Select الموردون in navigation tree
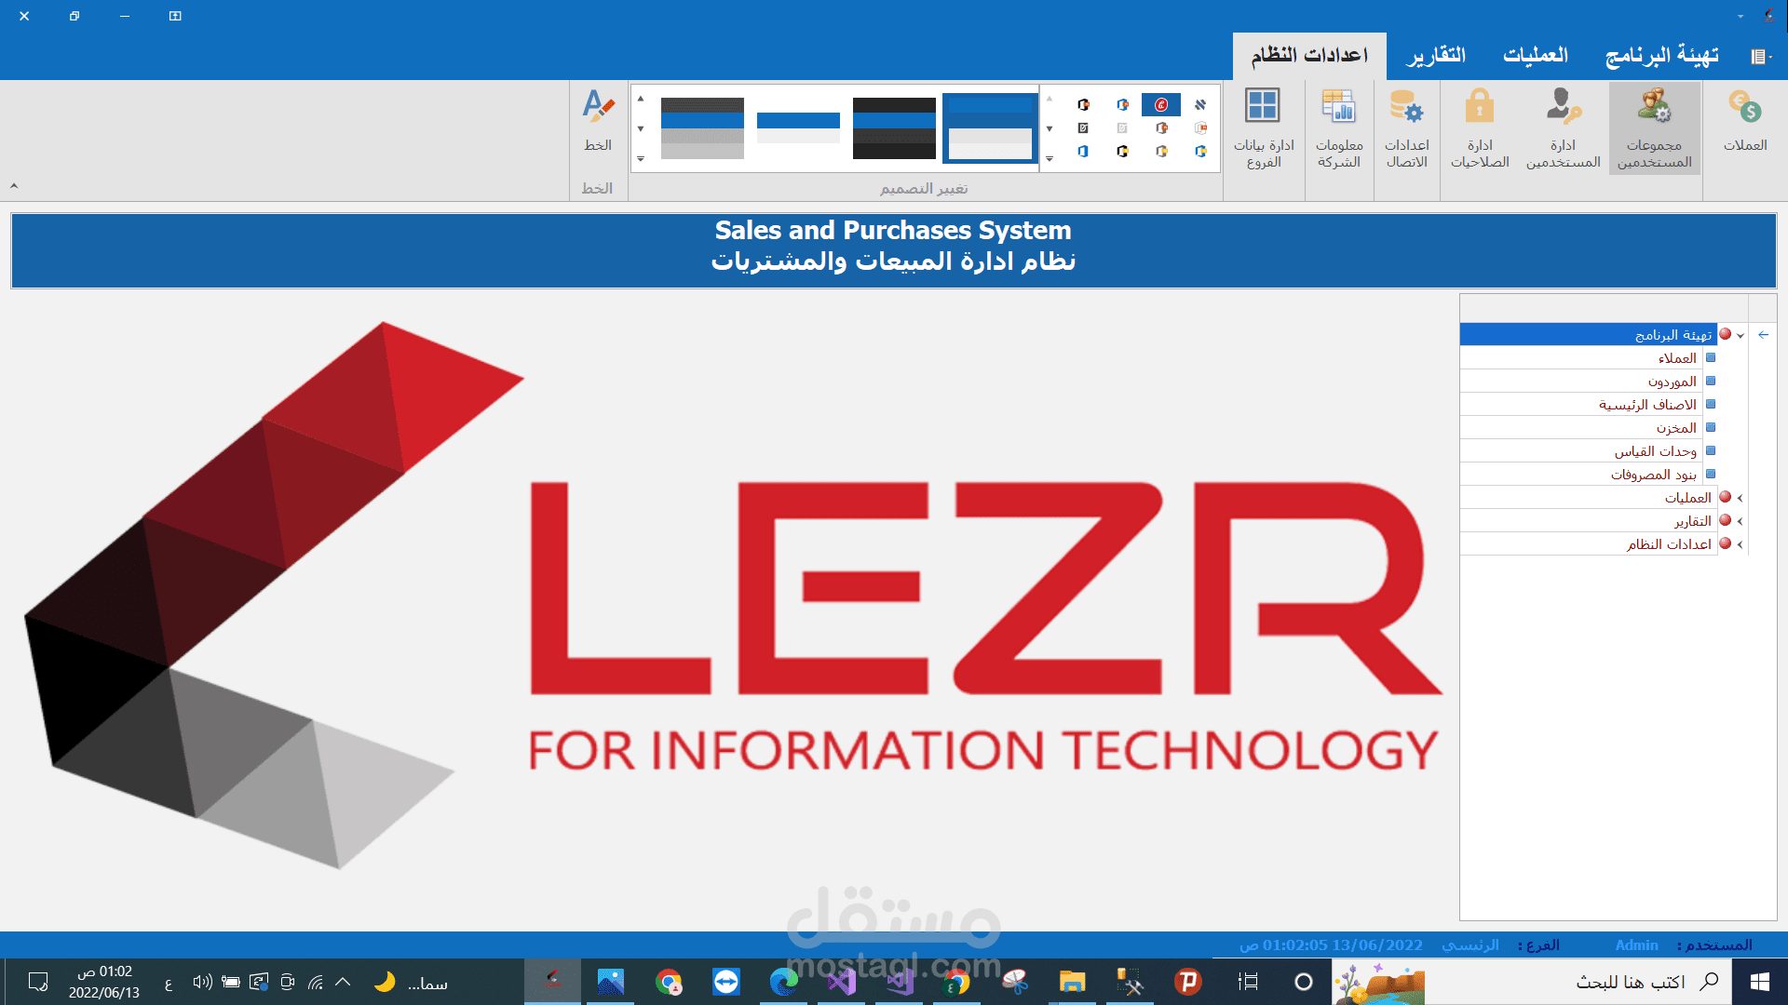 pyautogui.click(x=1672, y=382)
